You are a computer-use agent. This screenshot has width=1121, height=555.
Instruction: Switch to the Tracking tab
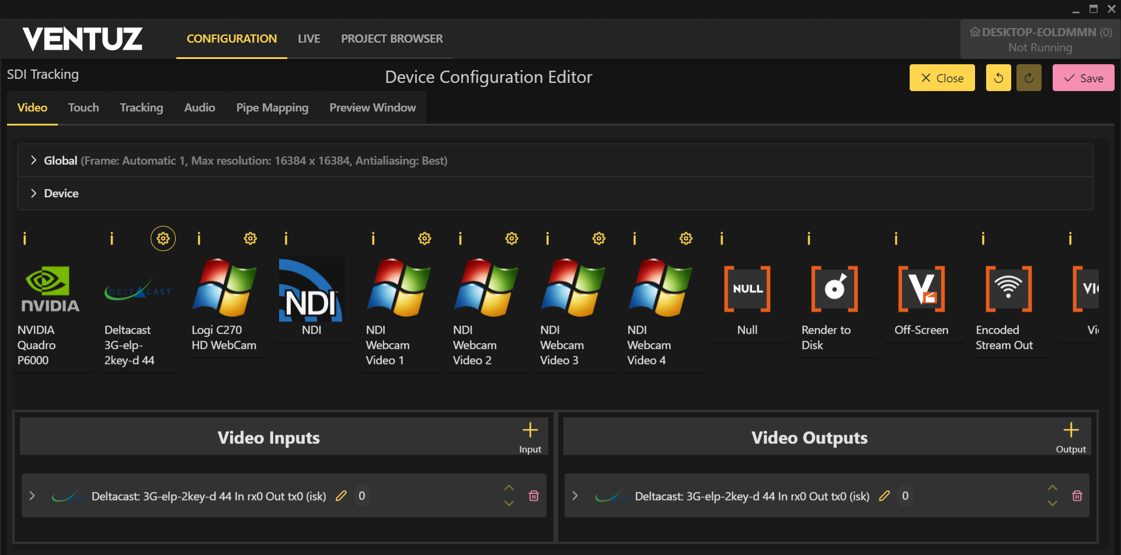point(141,108)
